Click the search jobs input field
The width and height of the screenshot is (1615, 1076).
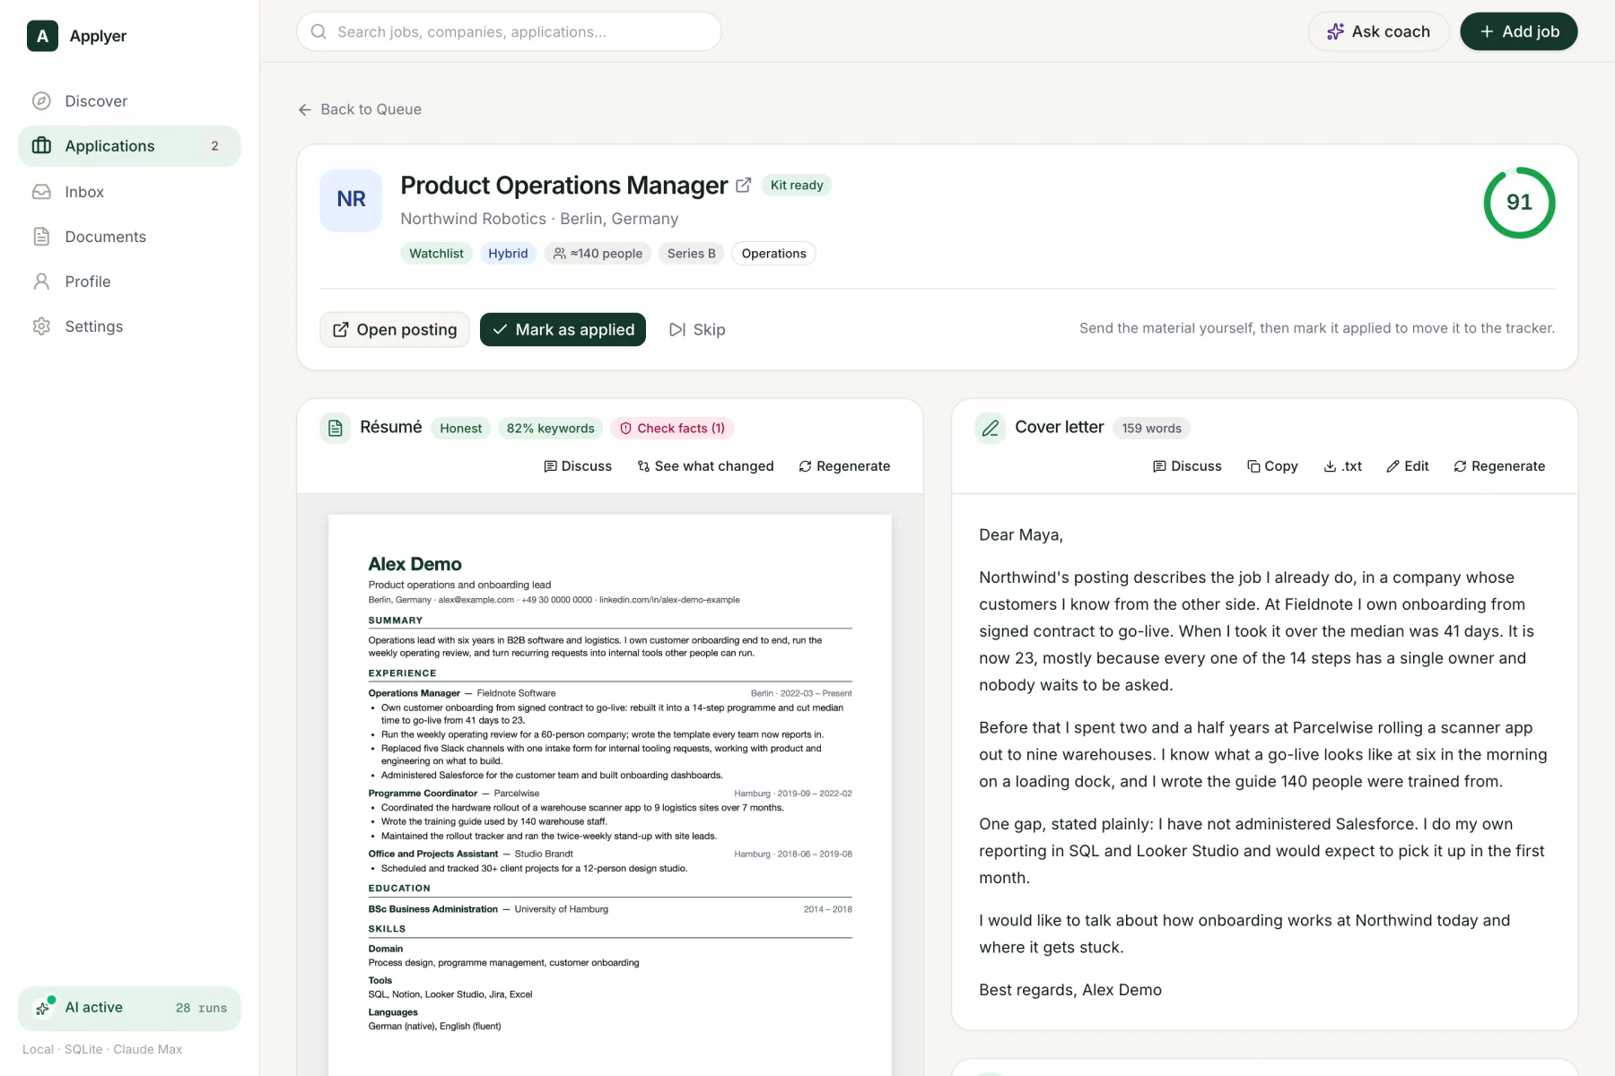pyautogui.click(x=509, y=31)
